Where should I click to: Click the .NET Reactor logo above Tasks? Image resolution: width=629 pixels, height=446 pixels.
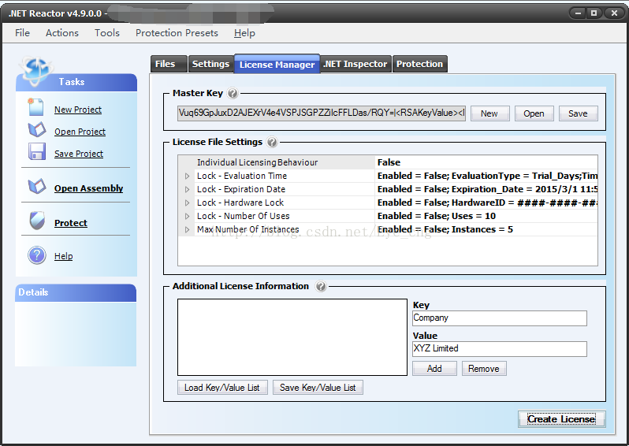(36, 69)
